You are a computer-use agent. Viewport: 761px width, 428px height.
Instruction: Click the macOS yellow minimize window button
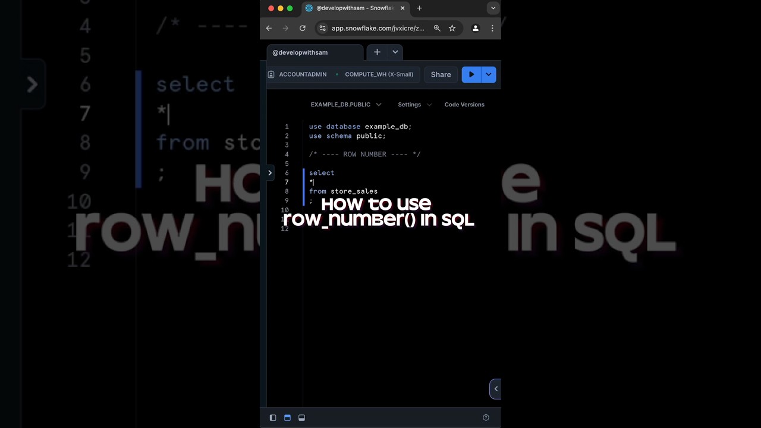pyautogui.click(x=281, y=8)
